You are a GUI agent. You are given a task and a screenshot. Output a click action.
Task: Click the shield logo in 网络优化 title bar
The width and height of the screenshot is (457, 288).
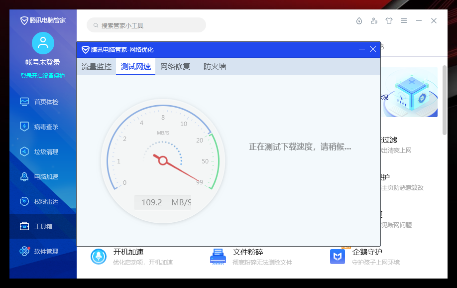pyautogui.click(x=86, y=50)
